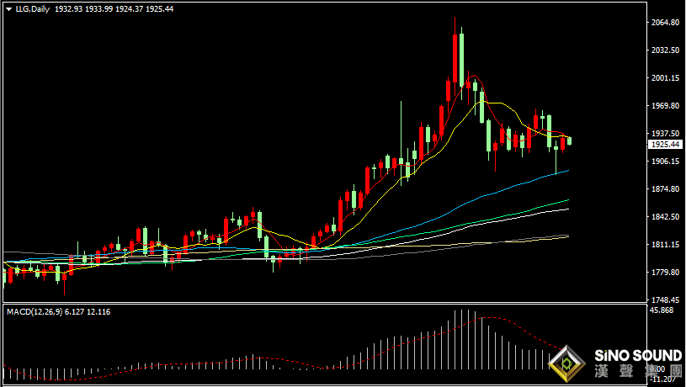Click the MACD value 6.127
Viewport: 686px width, 387px height.
point(74,312)
